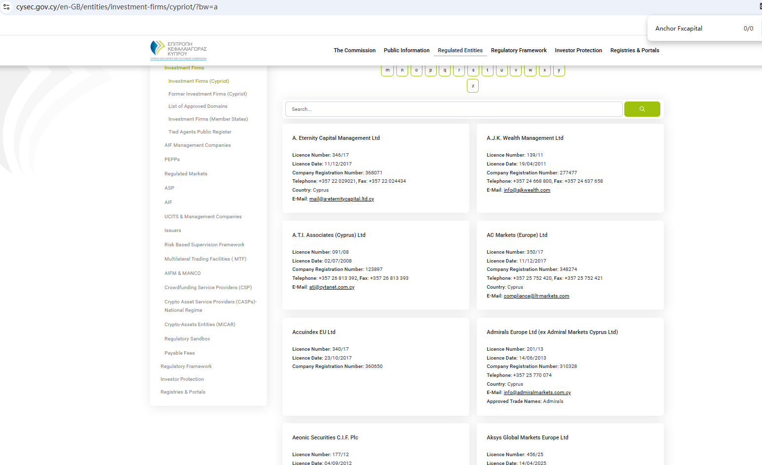Choose the letter 'w' filter
The image size is (762, 465).
tap(530, 70)
